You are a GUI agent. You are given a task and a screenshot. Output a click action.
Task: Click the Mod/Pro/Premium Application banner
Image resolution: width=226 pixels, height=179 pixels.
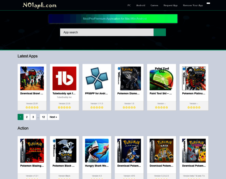coord(113,19)
